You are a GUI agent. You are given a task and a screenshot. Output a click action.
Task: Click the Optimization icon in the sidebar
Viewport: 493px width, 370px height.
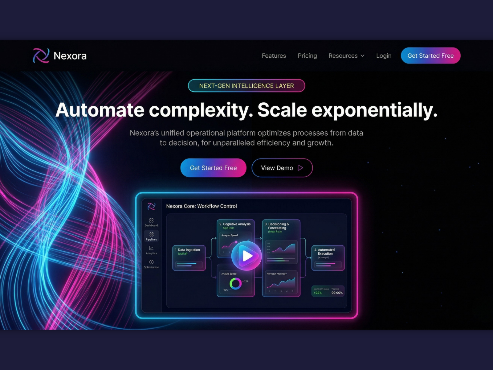[x=151, y=262]
